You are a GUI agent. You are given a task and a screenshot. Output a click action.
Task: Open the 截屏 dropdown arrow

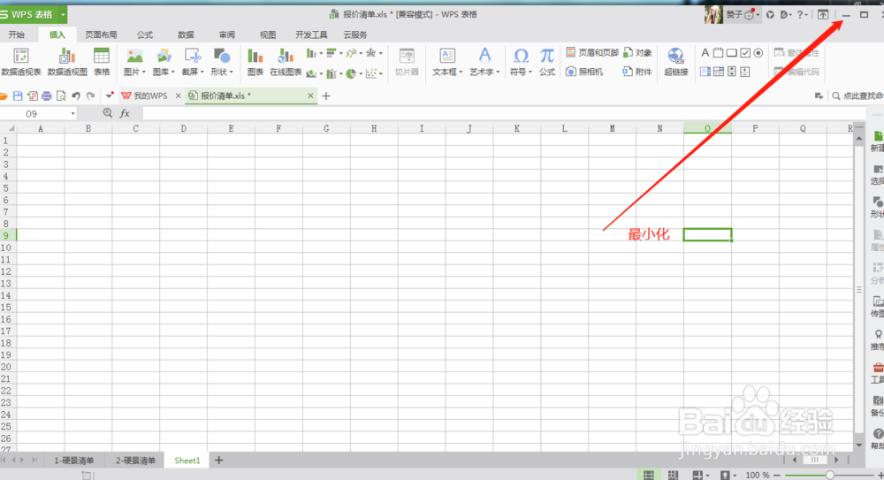(x=202, y=72)
